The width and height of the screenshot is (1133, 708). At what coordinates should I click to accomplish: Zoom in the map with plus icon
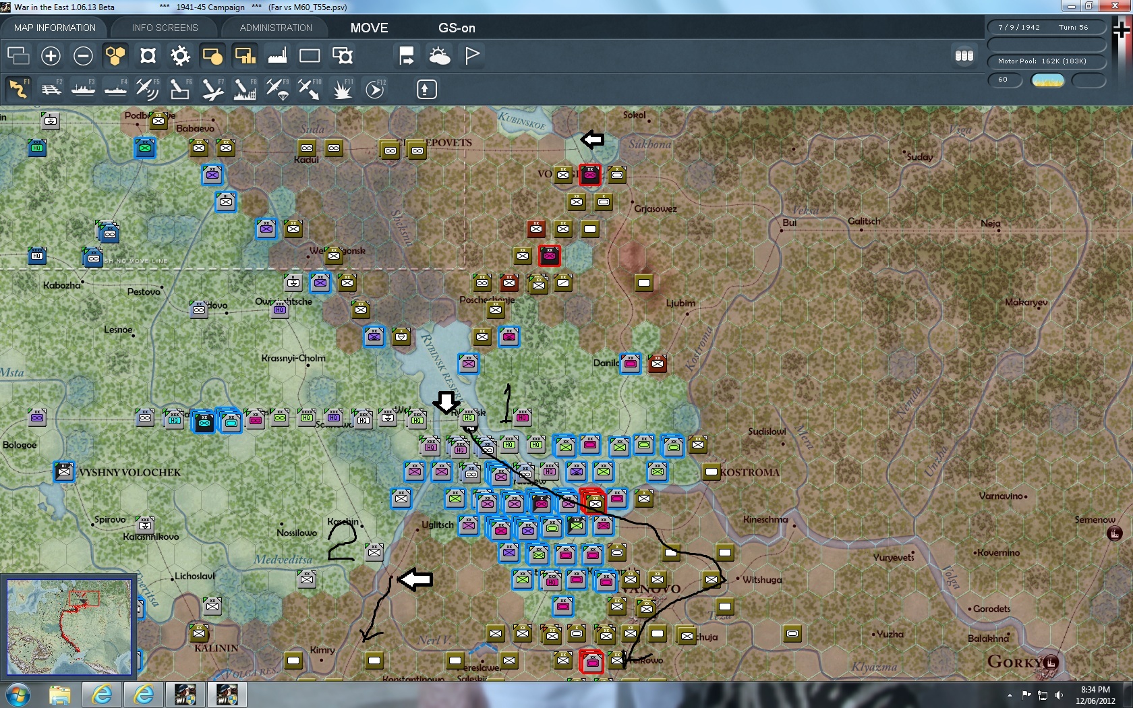51,56
